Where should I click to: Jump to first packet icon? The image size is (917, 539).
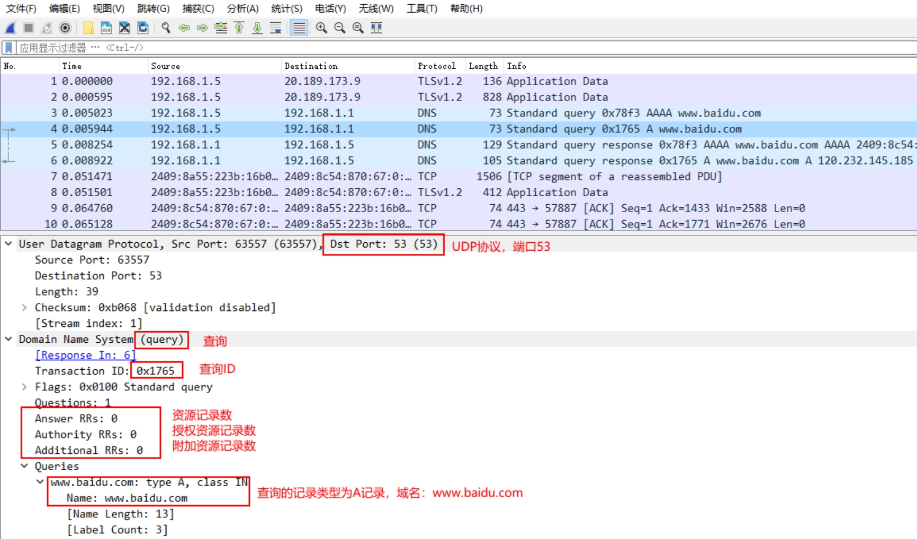(x=239, y=28)
